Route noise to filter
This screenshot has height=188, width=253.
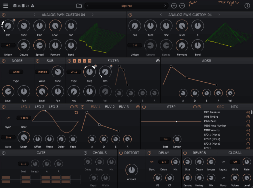tap(89, 61)
